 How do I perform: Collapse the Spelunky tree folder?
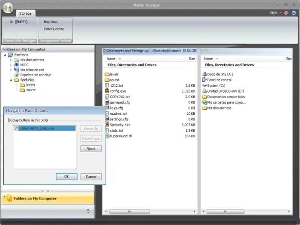coord(11,80)
